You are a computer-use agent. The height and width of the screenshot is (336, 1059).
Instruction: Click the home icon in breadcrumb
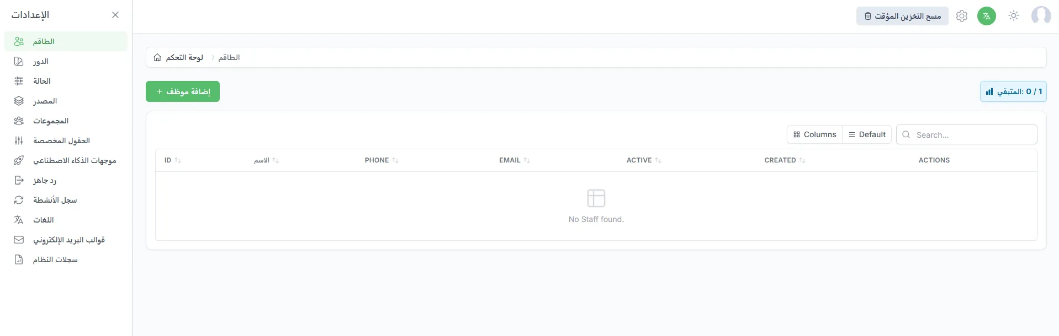click(157, 57)
